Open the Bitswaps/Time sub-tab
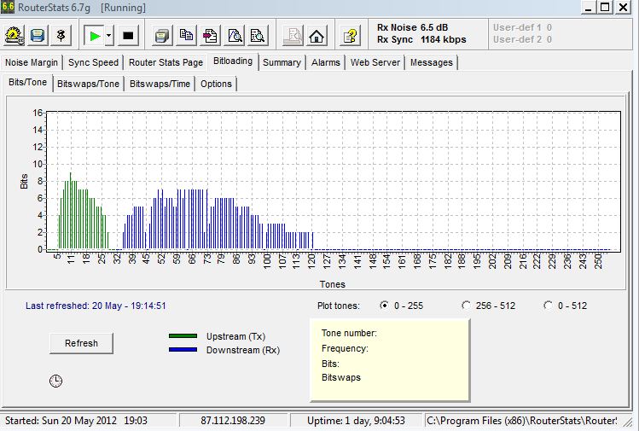This screenshot has height=431, width=639. pyautogui.click(x=160, y=84)
